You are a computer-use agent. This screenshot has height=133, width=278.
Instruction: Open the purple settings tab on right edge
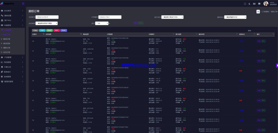(x=277, y=65)
